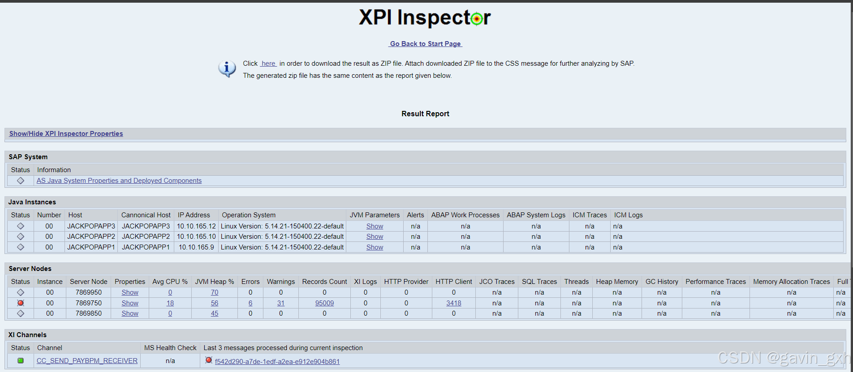Open Avg CPU 0 for node 7869950

pyautogui.click(x=170, y=292)
